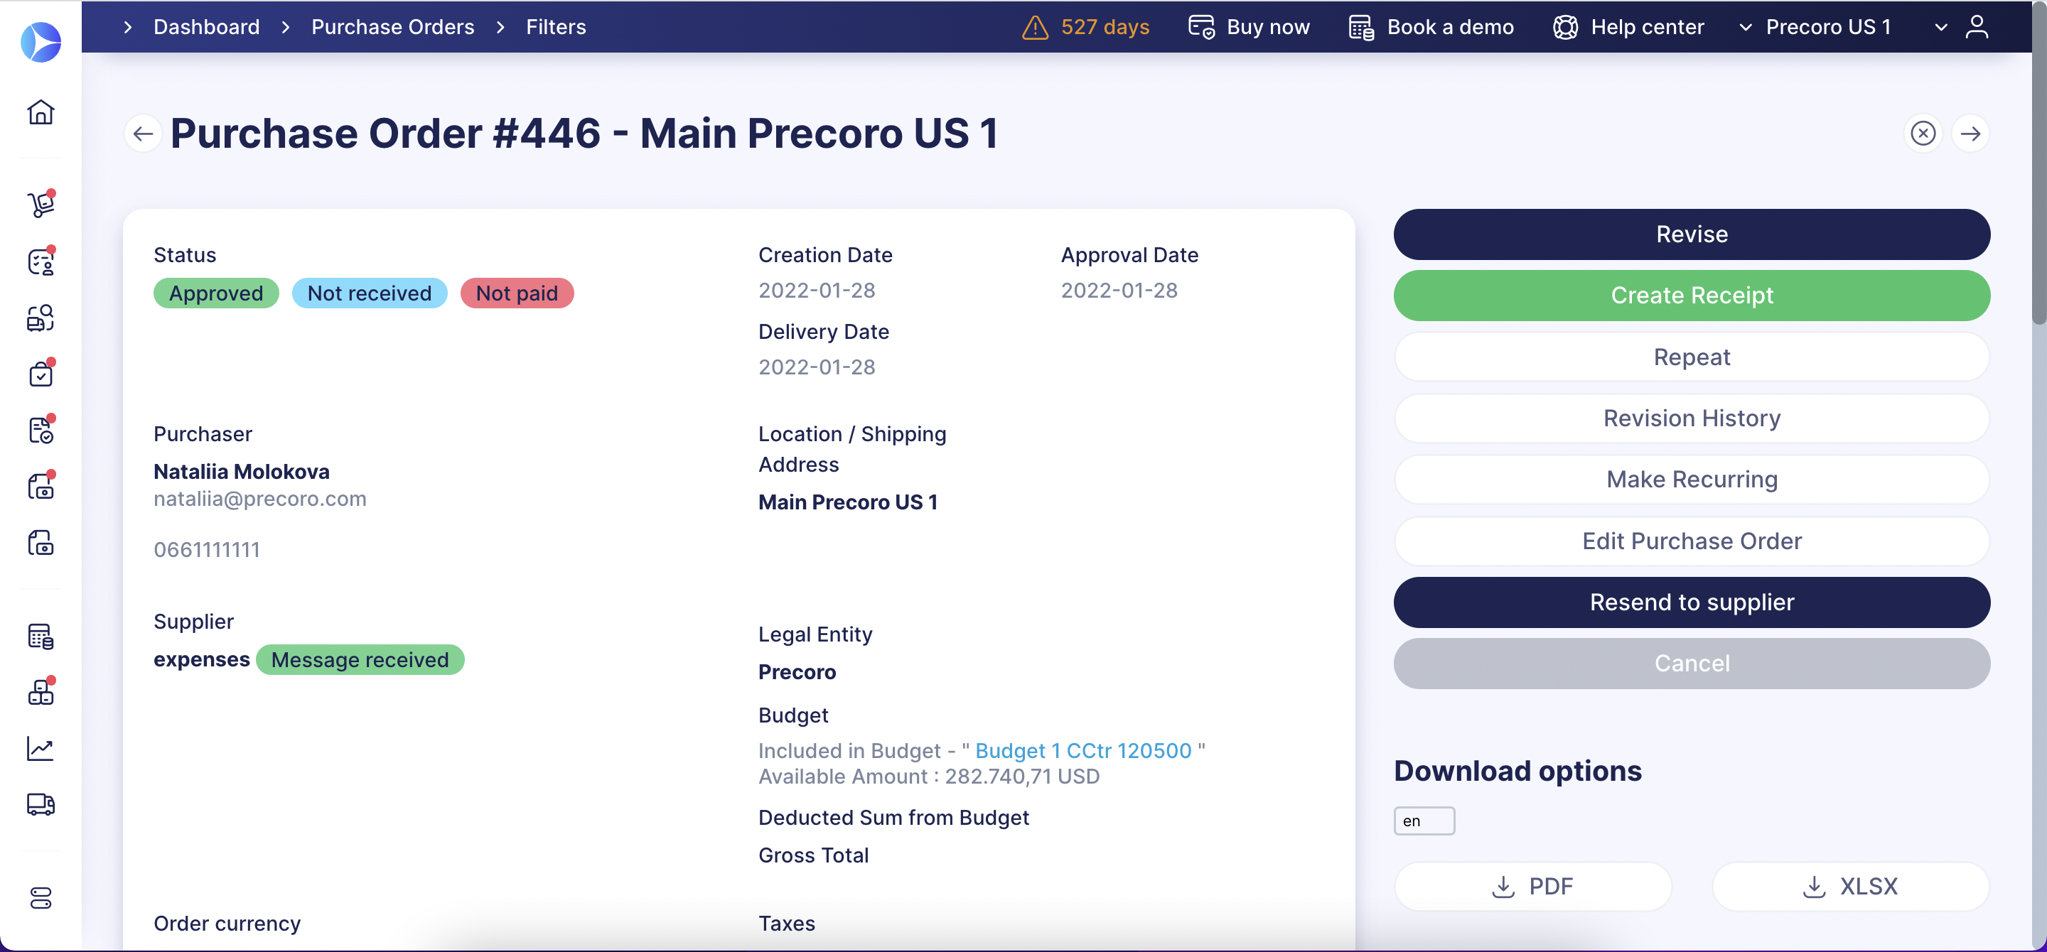Open the delivery truck sidebar icon
The image size is (2047, 952).
(41, 804)
